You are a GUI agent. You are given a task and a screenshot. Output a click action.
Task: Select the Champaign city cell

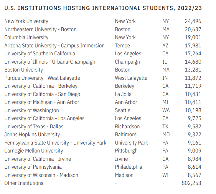pos(127,62)
